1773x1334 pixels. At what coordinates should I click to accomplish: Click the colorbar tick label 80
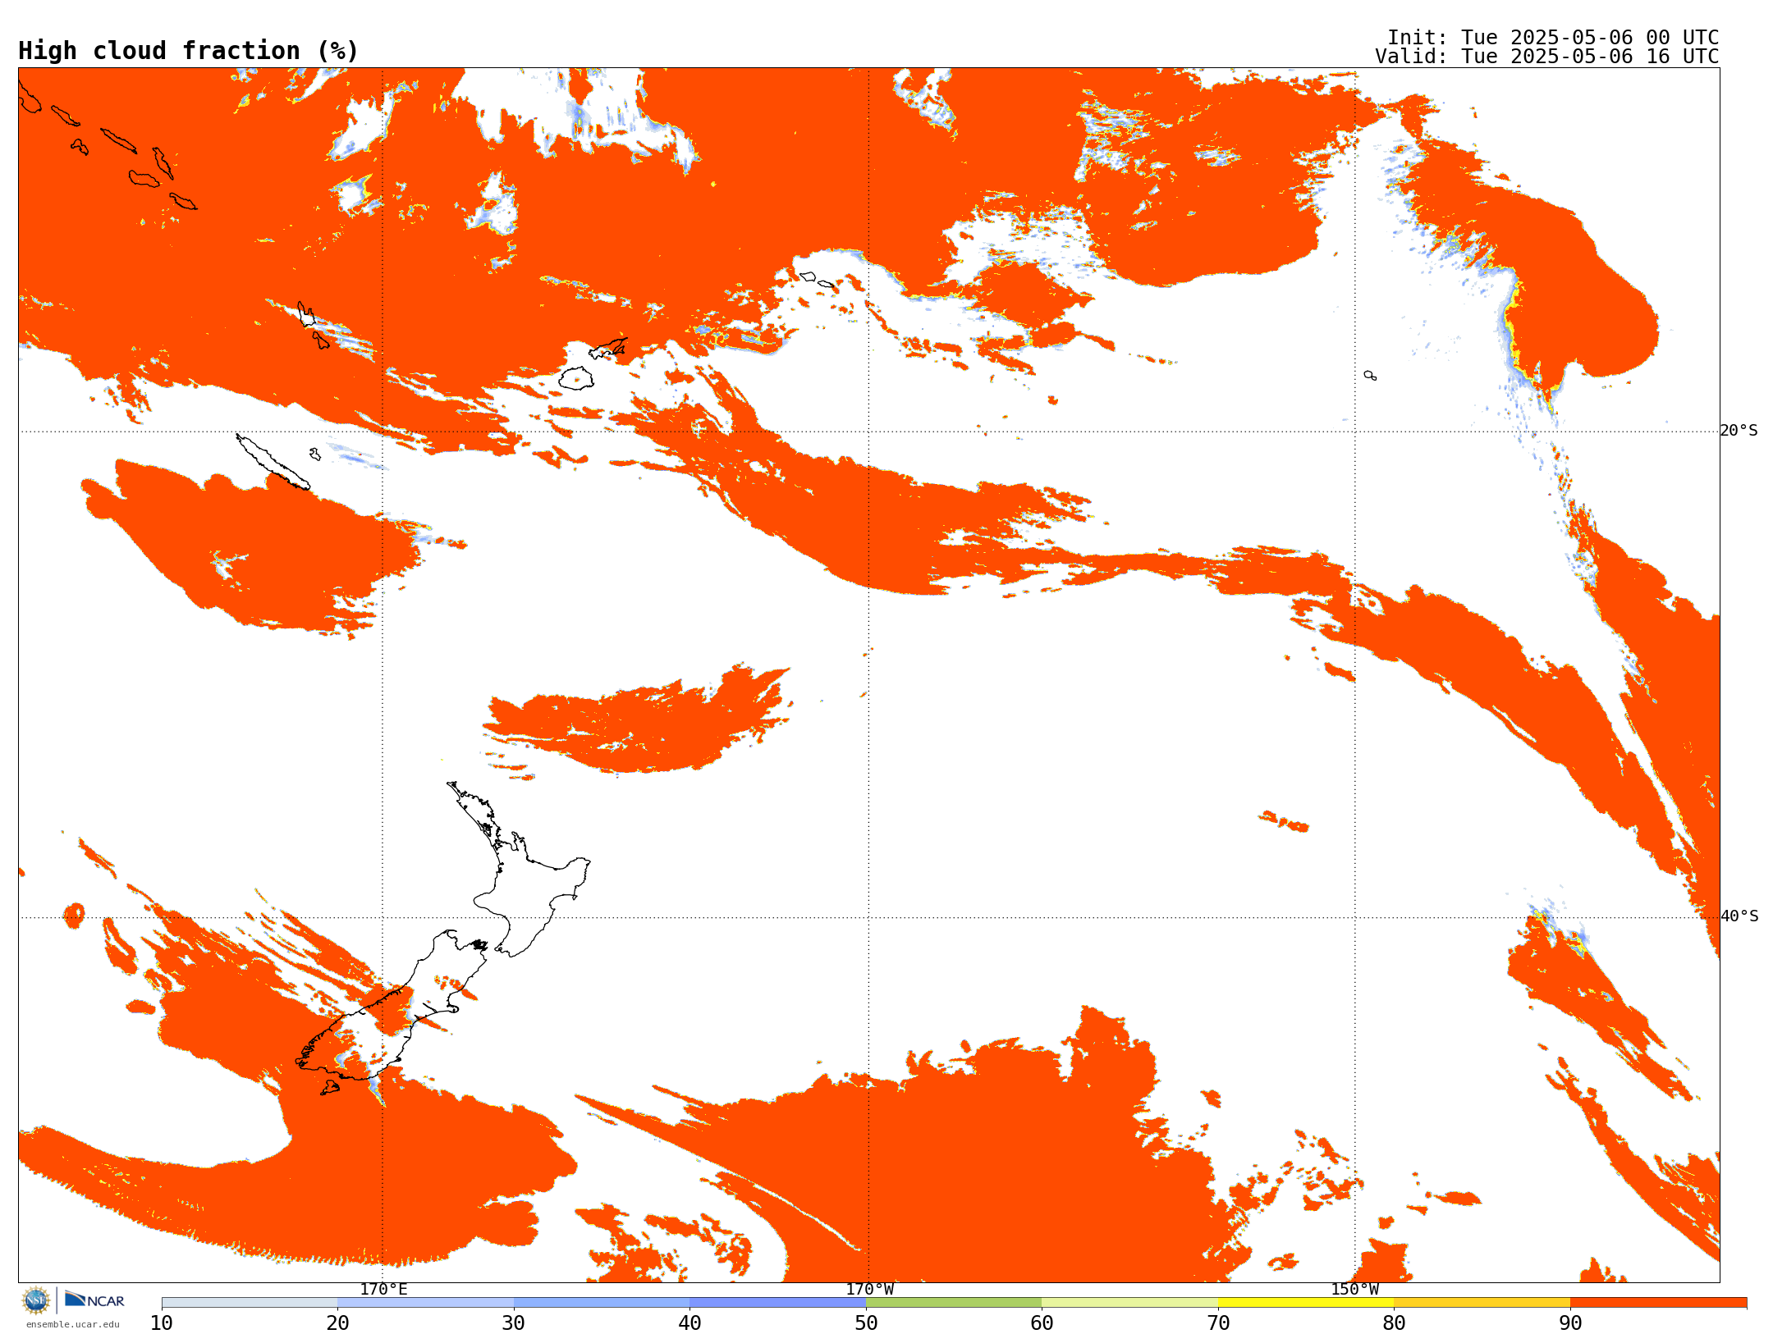pyautogui.click(x=1394, y=1323)
